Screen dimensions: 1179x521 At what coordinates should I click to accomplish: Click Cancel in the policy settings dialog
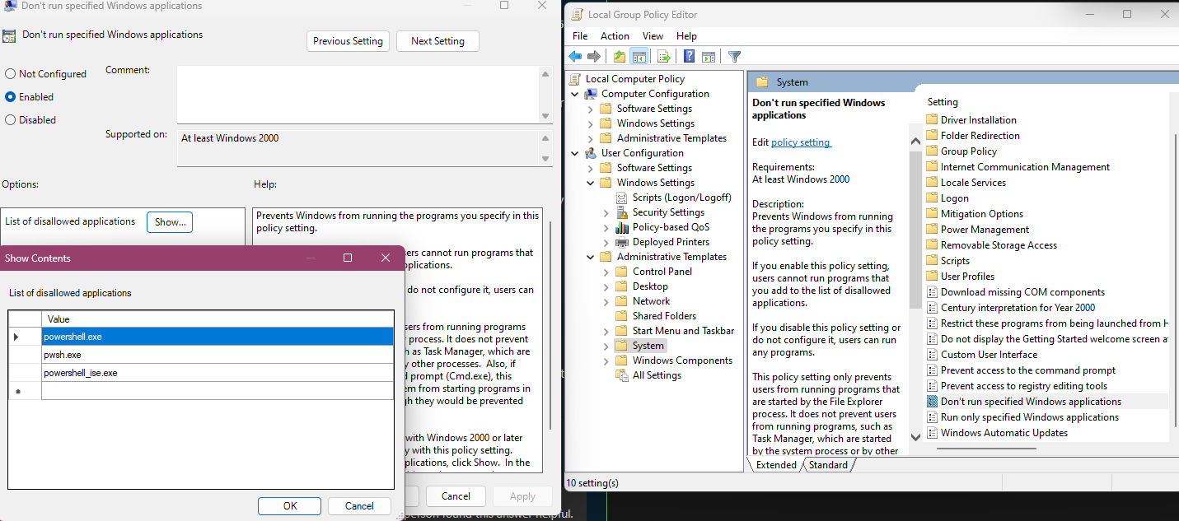(x=456, y=496)
